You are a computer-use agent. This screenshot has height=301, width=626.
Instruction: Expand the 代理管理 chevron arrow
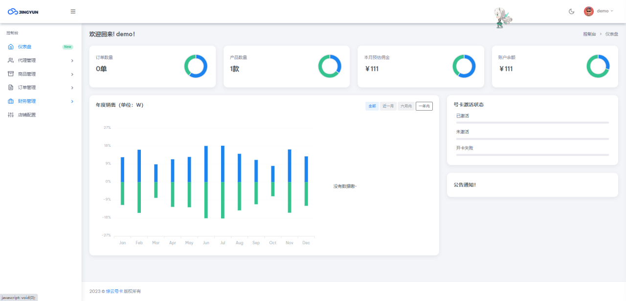pos(72,61)
